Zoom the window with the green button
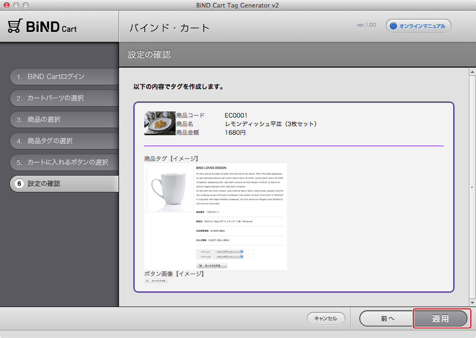This screenshot has width=476, height=338. (26, 5)
